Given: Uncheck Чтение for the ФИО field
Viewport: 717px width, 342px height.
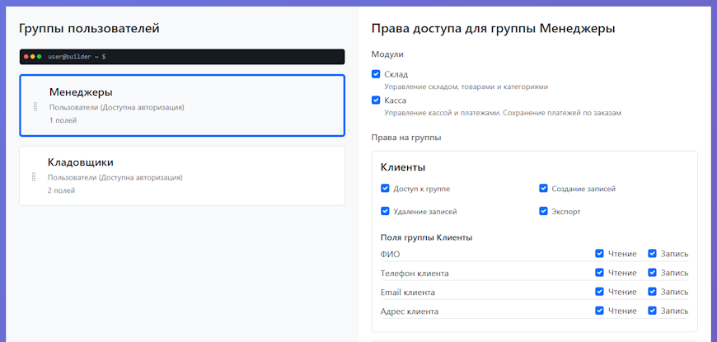Looking at the screenshot, I should tap(600, 253).
